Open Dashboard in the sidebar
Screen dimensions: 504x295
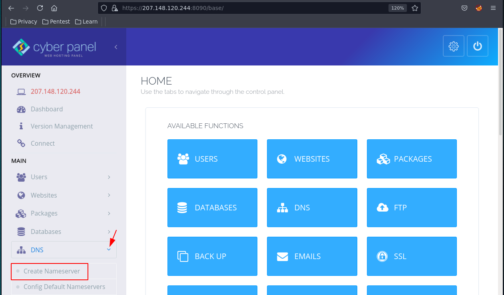pos(47,109)
